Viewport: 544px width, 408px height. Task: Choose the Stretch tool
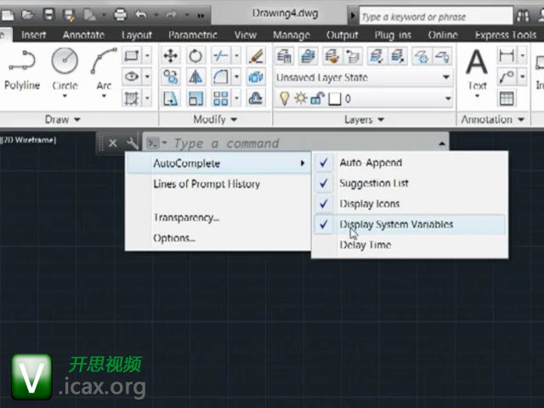point(170,99)
